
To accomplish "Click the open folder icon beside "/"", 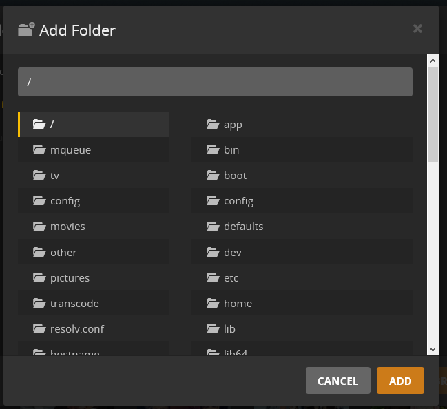I will pyautogui.click(x=39, y=124).
